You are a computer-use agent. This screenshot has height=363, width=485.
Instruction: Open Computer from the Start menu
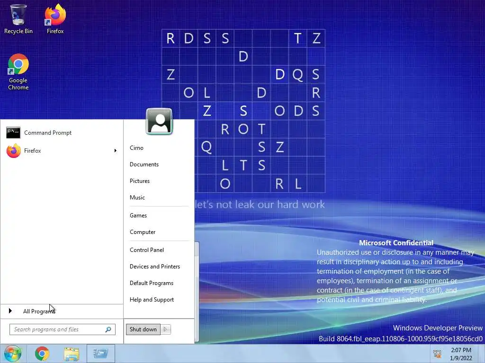[143, 232]
